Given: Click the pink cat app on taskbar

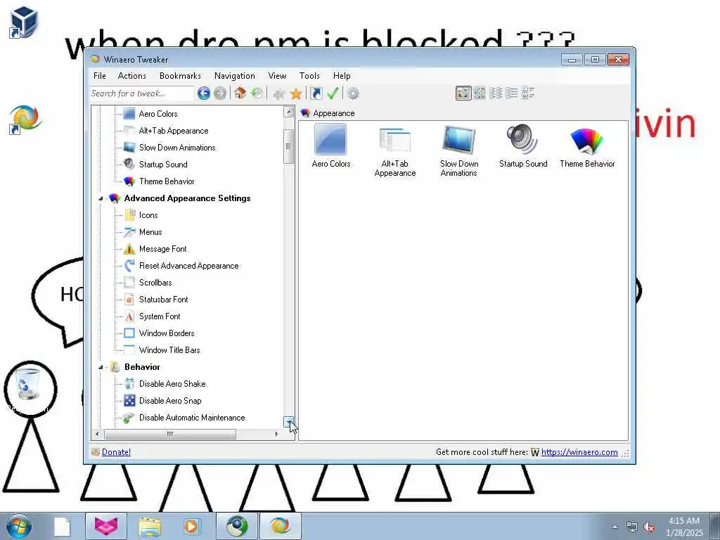Looking at the screenshot, I should click(106, 526).
